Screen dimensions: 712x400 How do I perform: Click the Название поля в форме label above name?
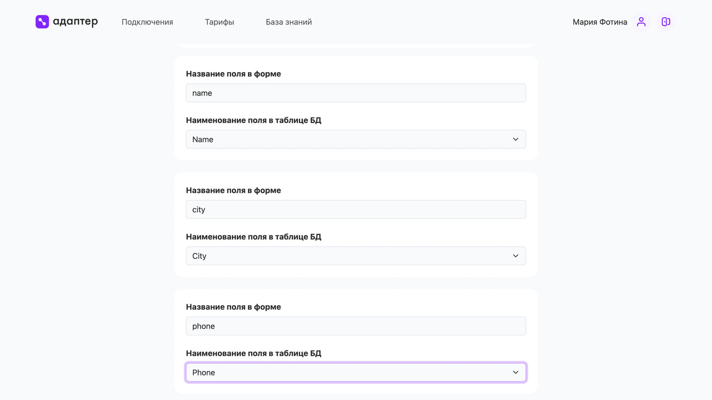233,74
